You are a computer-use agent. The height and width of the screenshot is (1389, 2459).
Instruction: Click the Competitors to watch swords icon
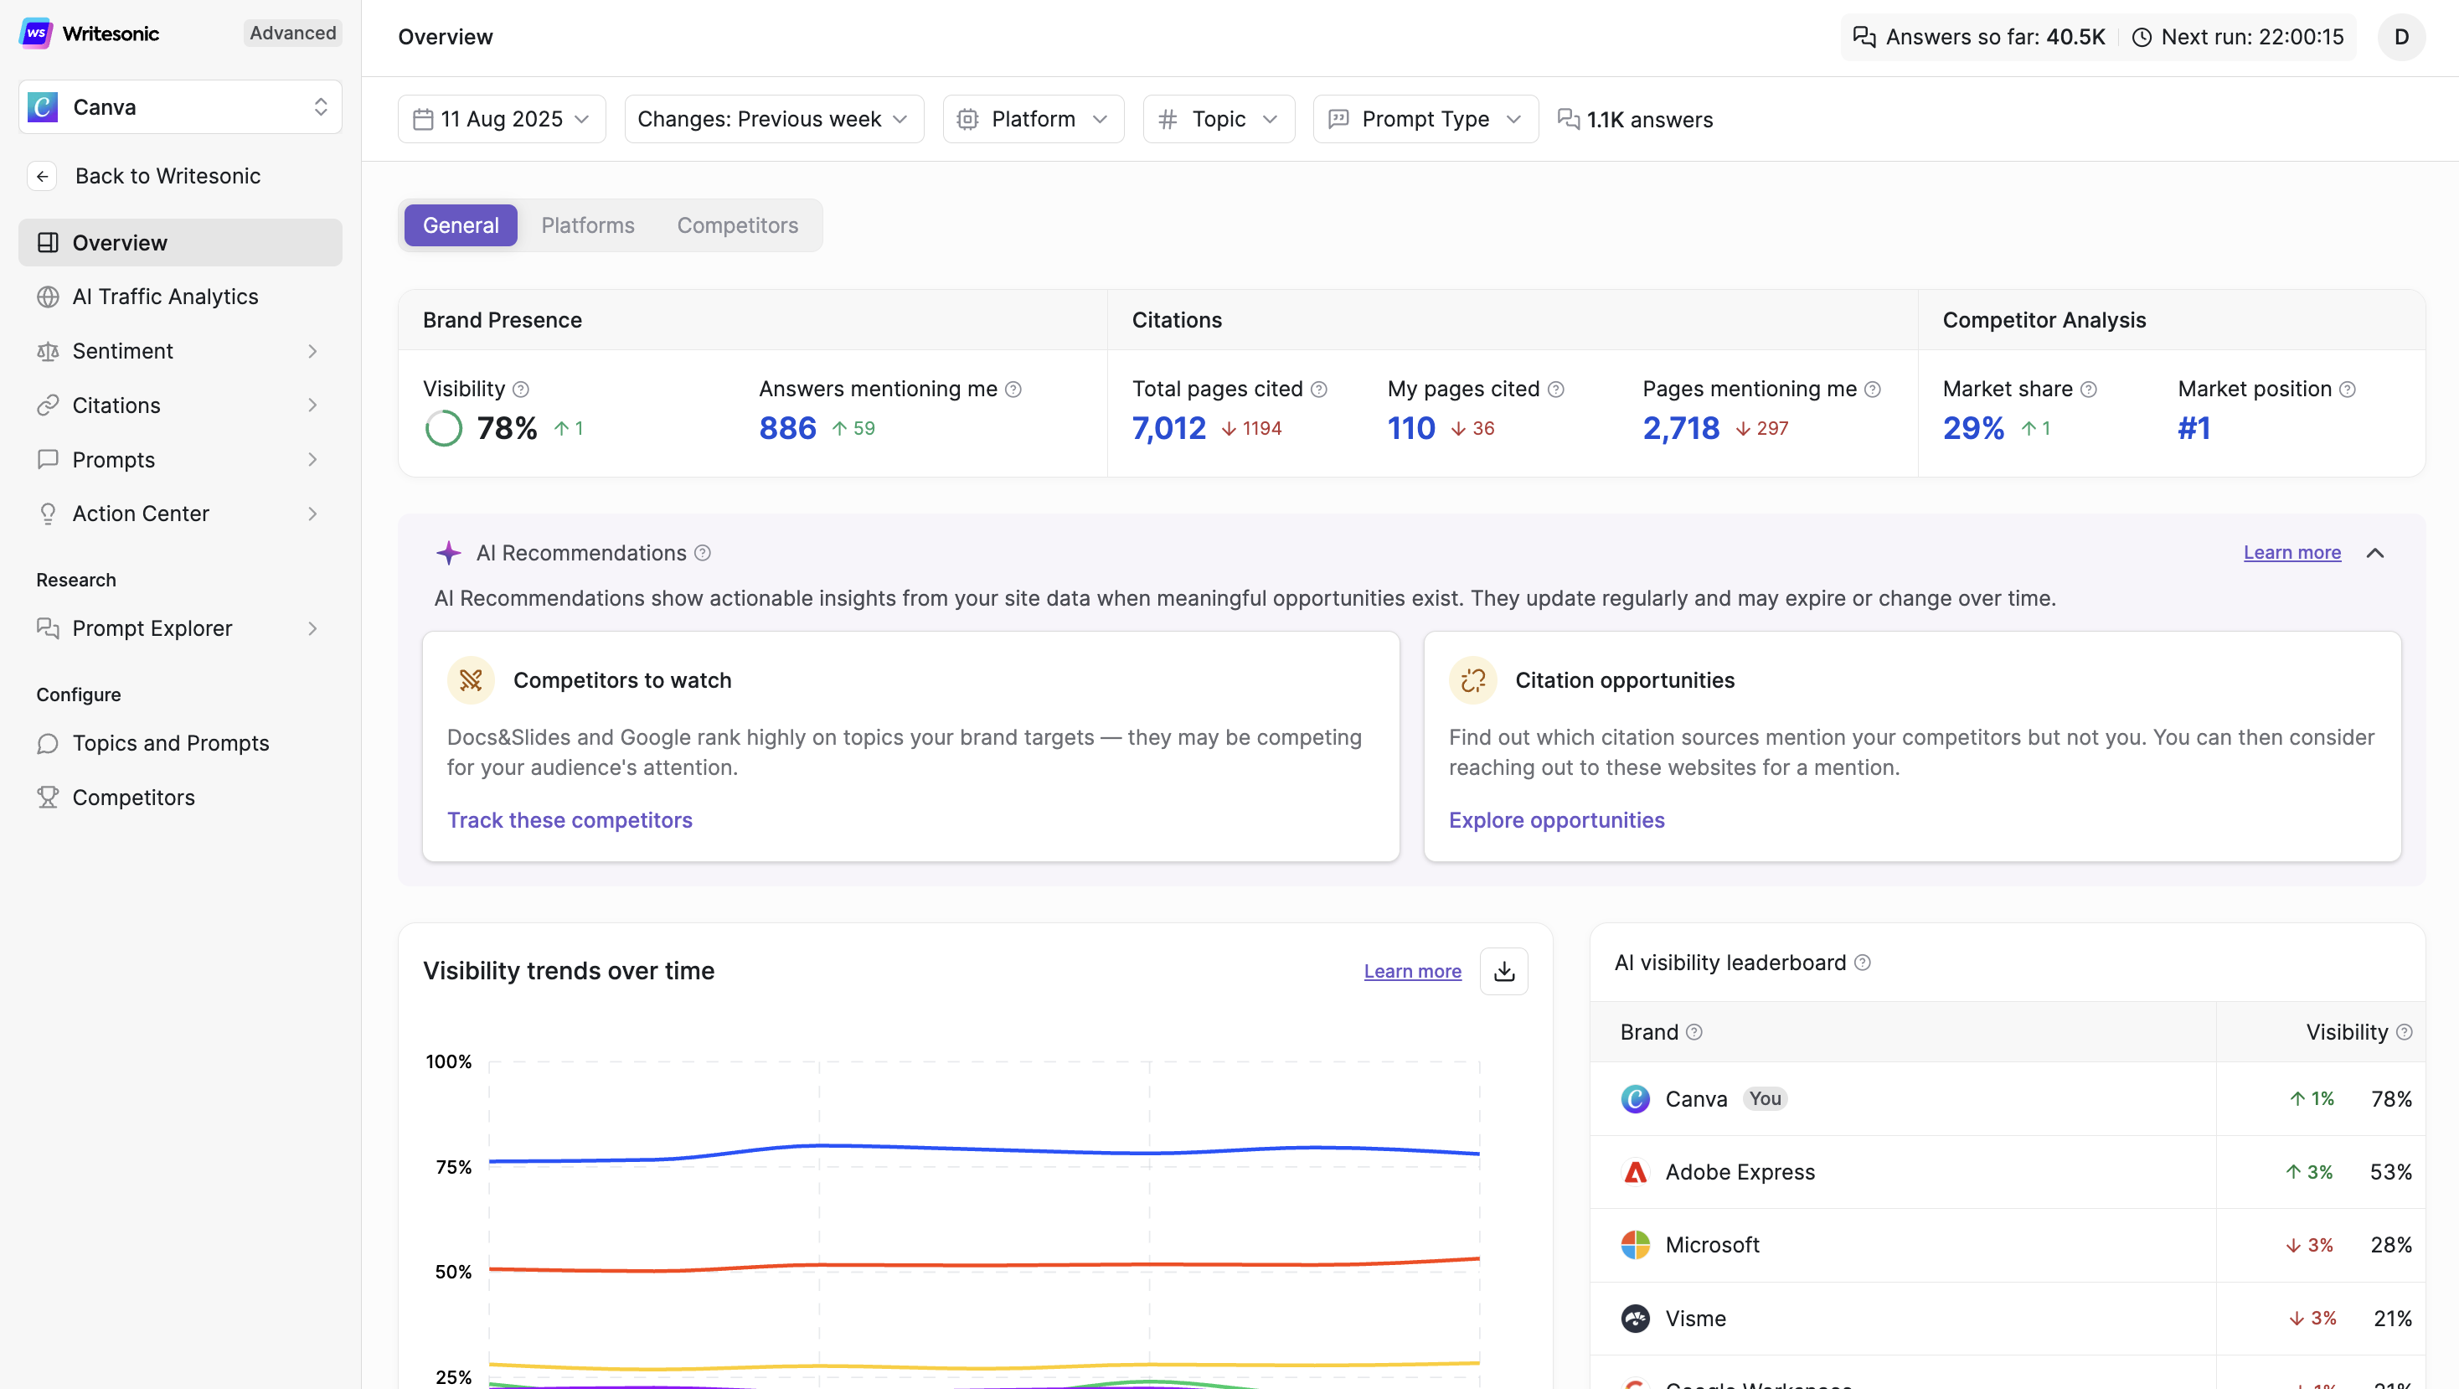coord(471,679)
